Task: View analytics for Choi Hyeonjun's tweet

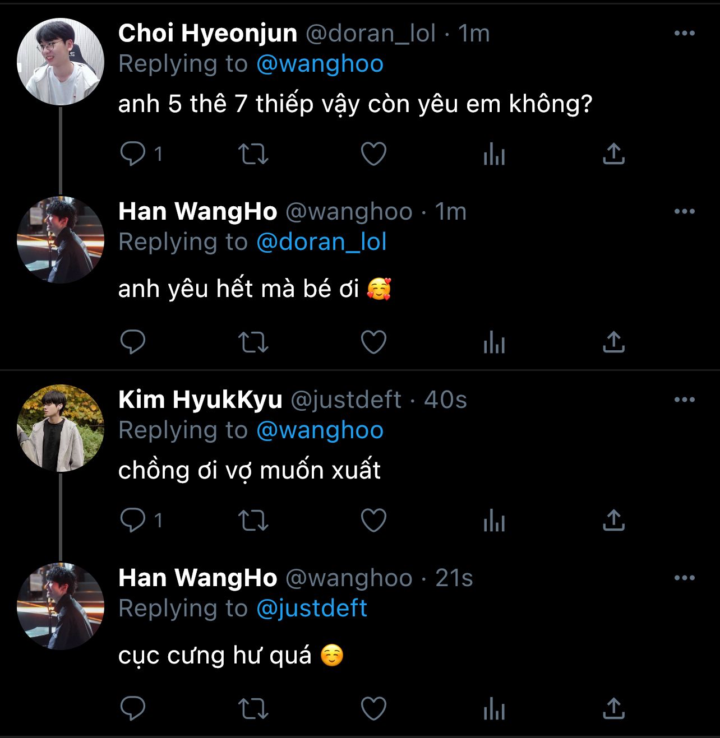Action: pyautogui.click(x=494, y=154)
